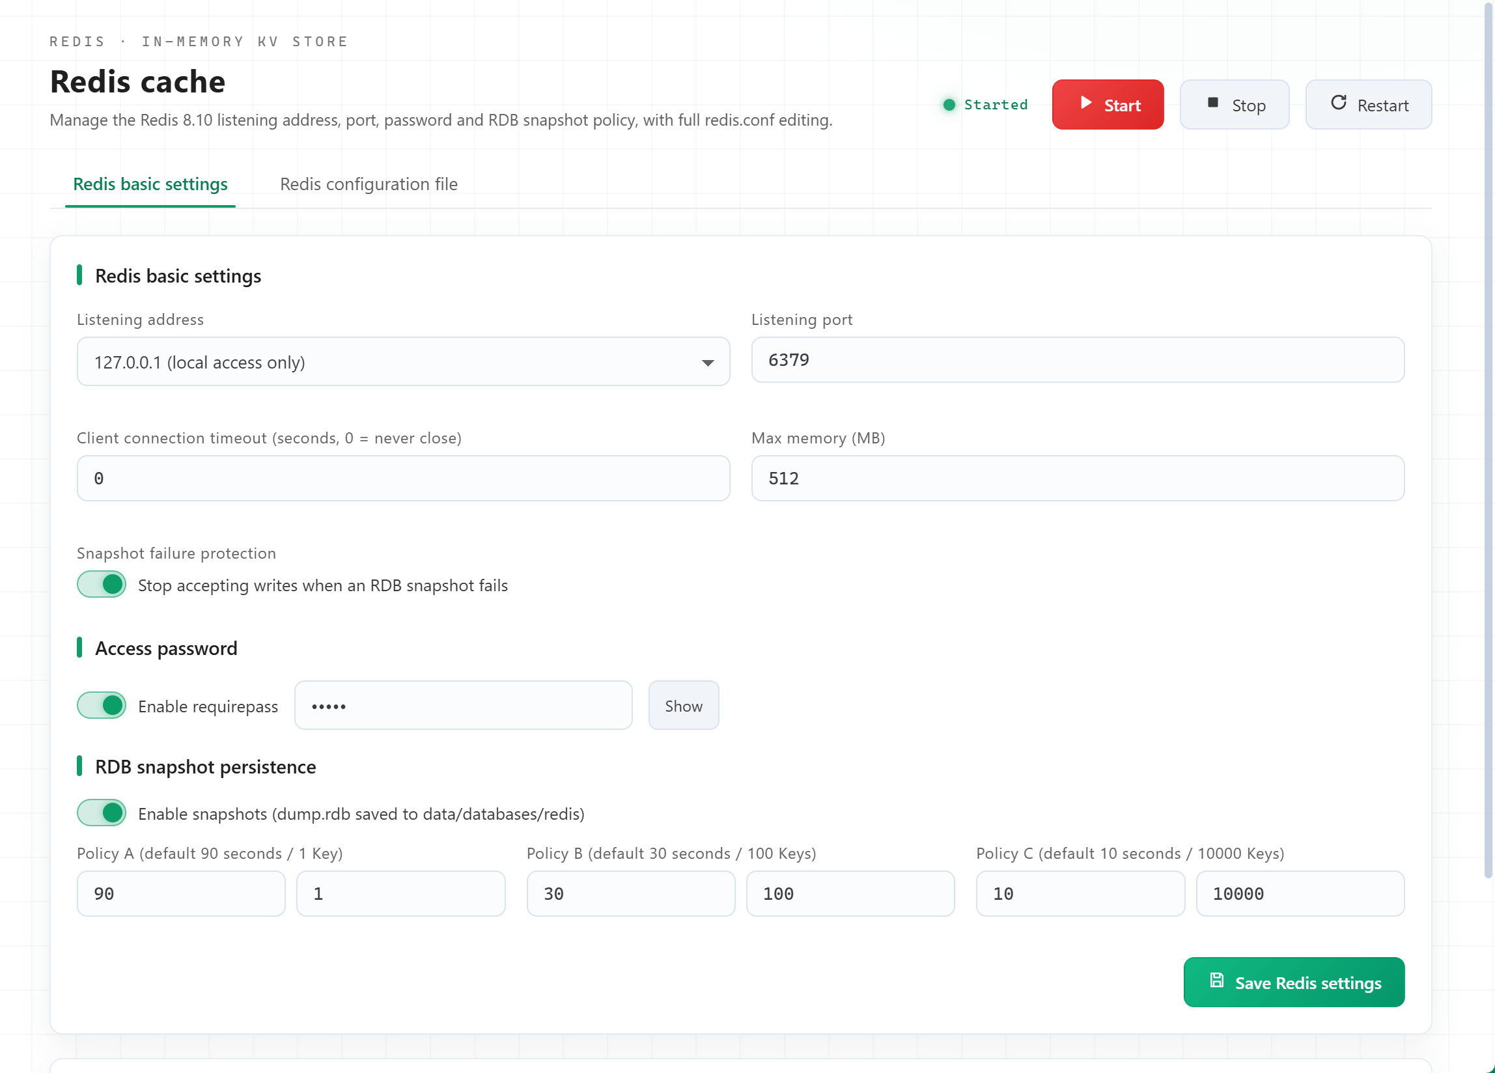Screen dimensions: 1495x1073
Task: Click the 'Snapshot failure protection' label
Action: click(x=176, y=553)
